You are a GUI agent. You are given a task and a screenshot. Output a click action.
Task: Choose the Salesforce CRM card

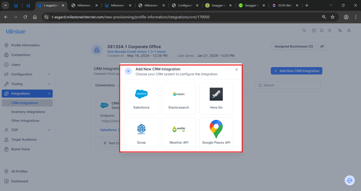pos(141,99)
